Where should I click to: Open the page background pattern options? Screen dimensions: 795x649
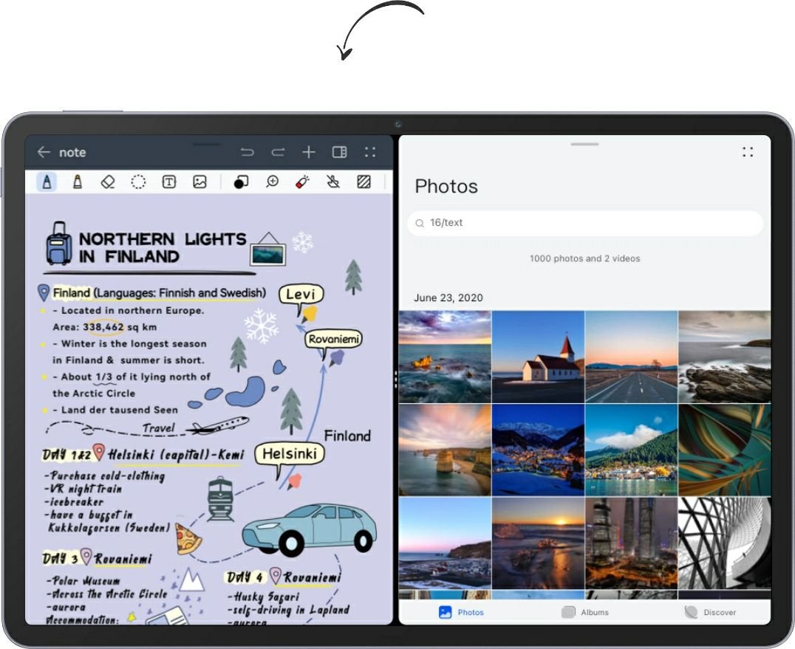pyautogui.click(x=364, y=182)
